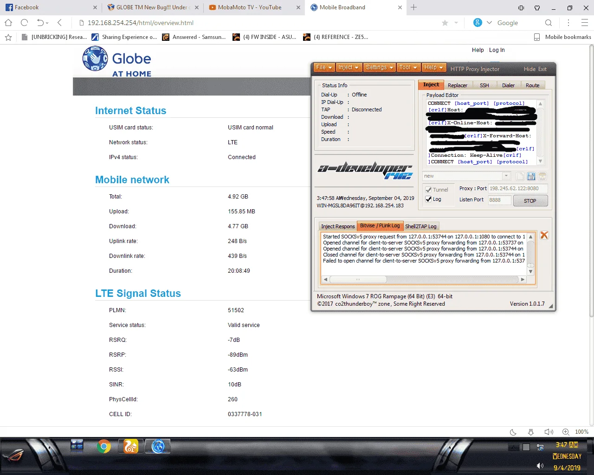Open the Tool dropdown menu
This screenshot has height=475, width=594.
coord(409,67)
